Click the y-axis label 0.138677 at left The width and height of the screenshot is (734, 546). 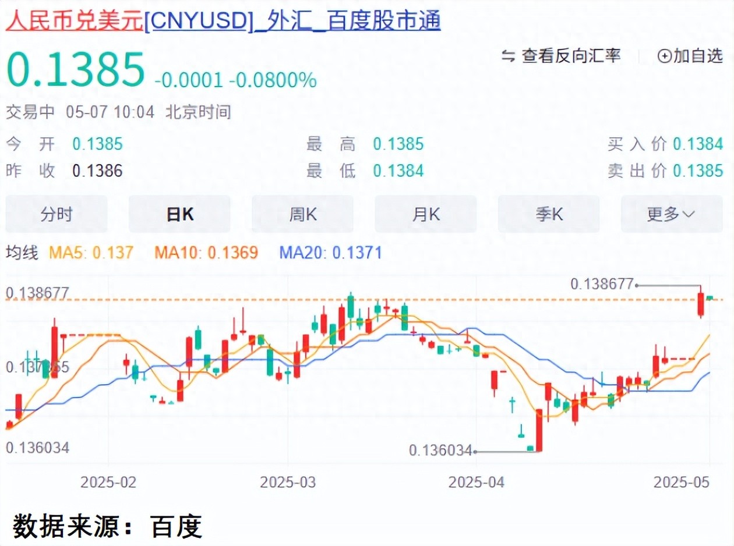tap(37, 292)
